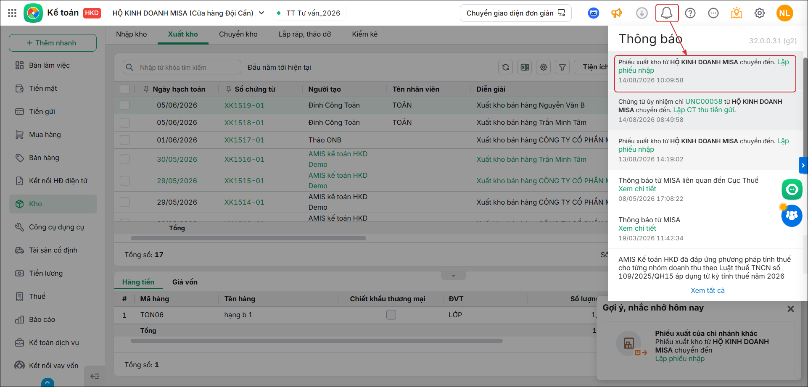
Task: Tick checkbox for row XK1515-01
Action: pyautogui.click(x=124, y=181)
